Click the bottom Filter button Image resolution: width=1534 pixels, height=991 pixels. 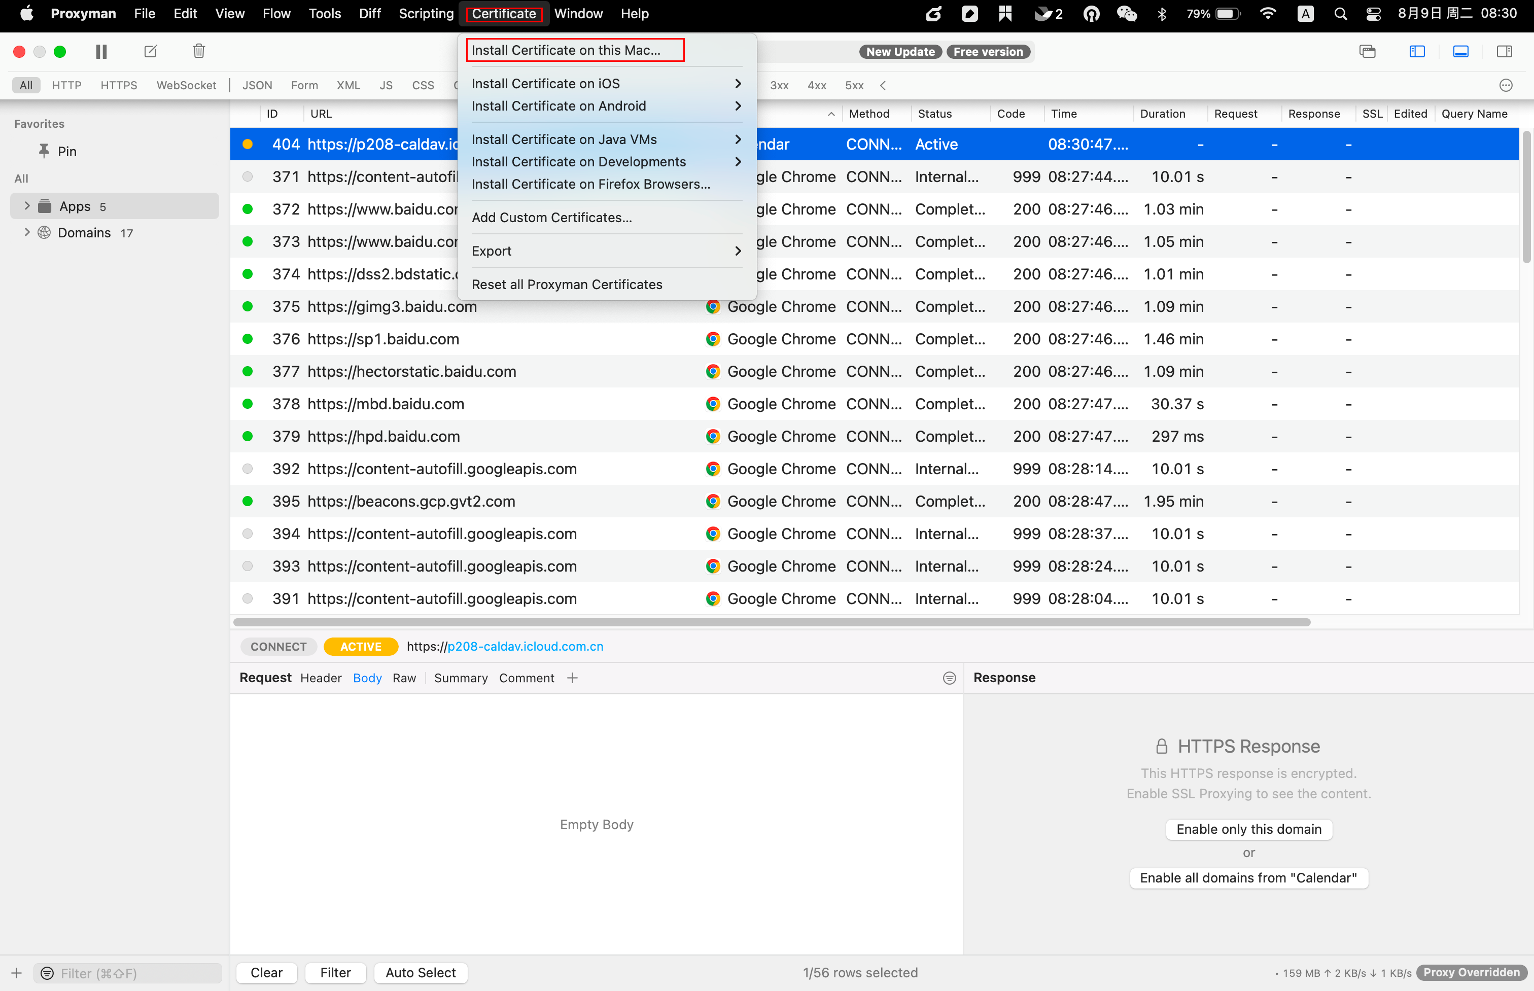click(x=335, y=972)
